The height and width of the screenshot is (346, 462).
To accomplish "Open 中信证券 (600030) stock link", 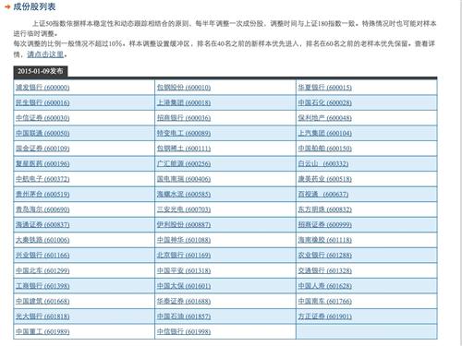I will 43,118.
